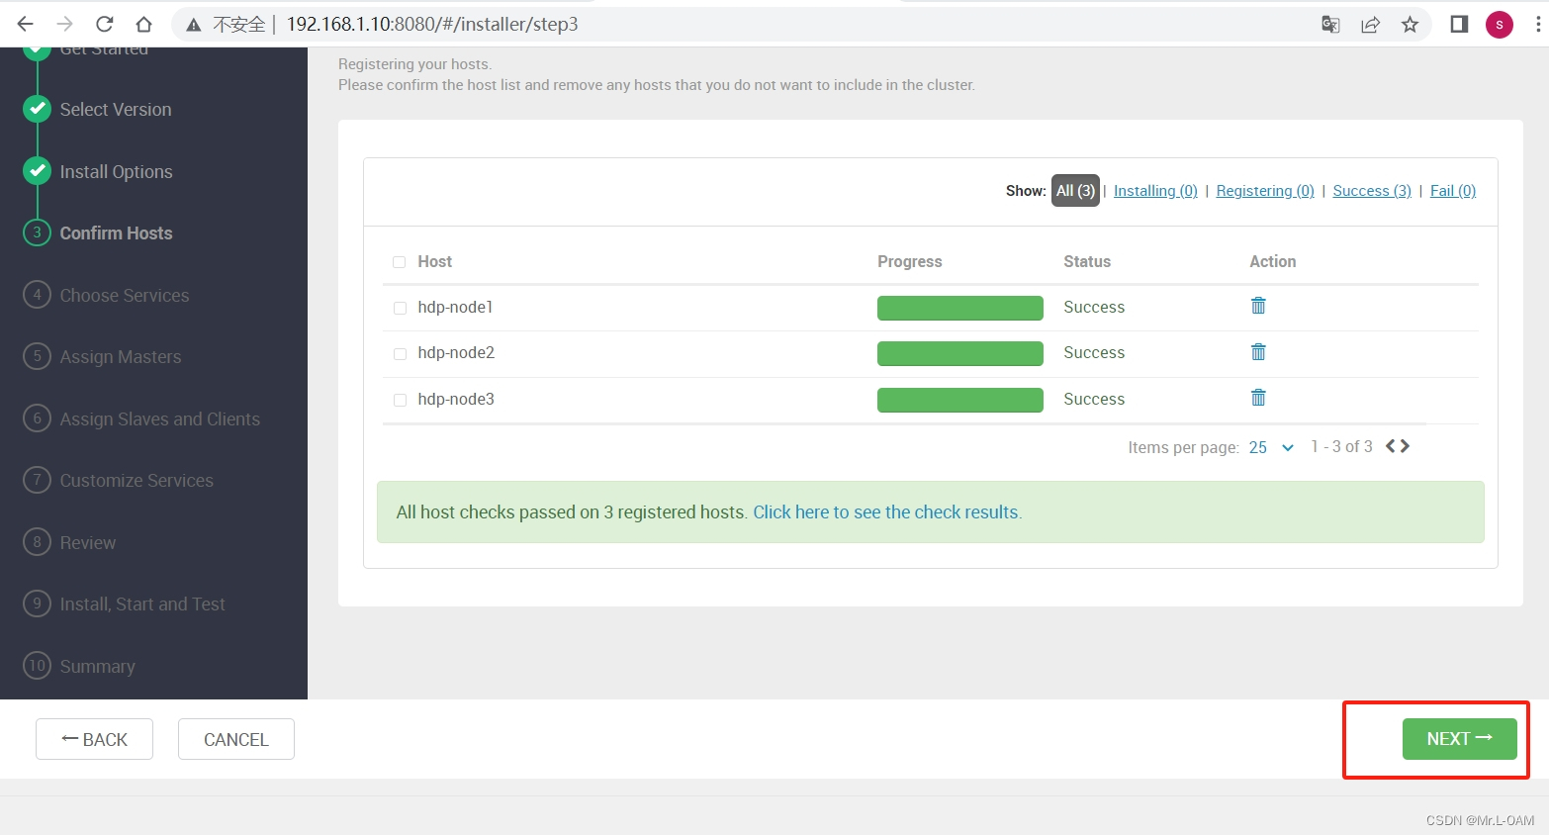
Task: Reload the page with refresh icon
Action: pyautogui.click(x=105, y=24)
